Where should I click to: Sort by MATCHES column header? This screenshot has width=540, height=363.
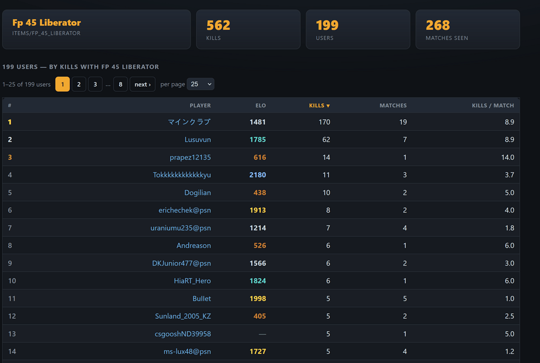coord(393,106)
